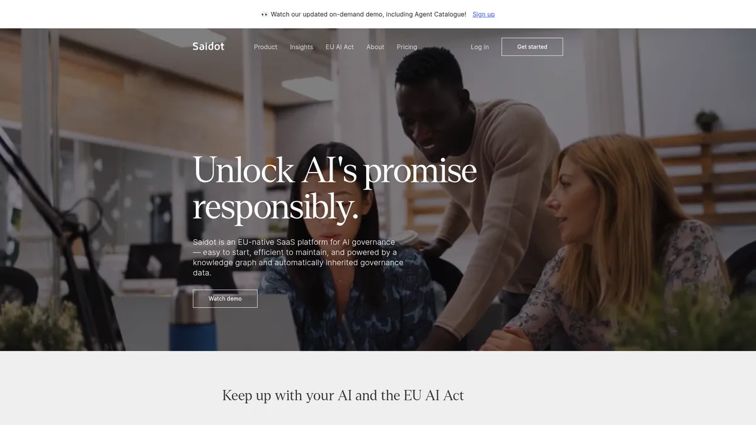Go home via the Saidot logo
The width and height of the screenshot is (756, 425).
click(209, 47)
